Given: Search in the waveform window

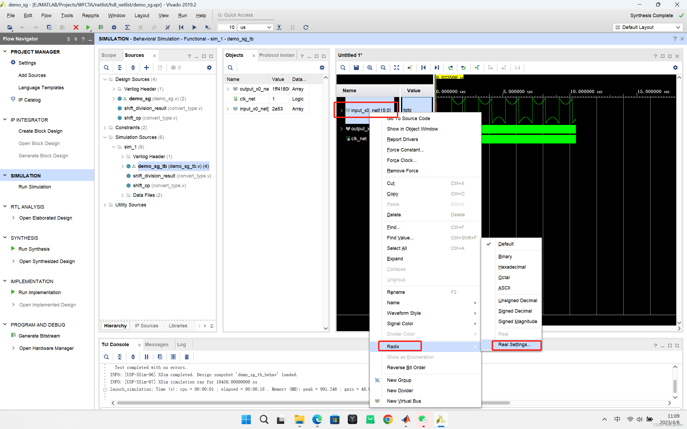Looking at the screenshot, I should coord(343,68).
